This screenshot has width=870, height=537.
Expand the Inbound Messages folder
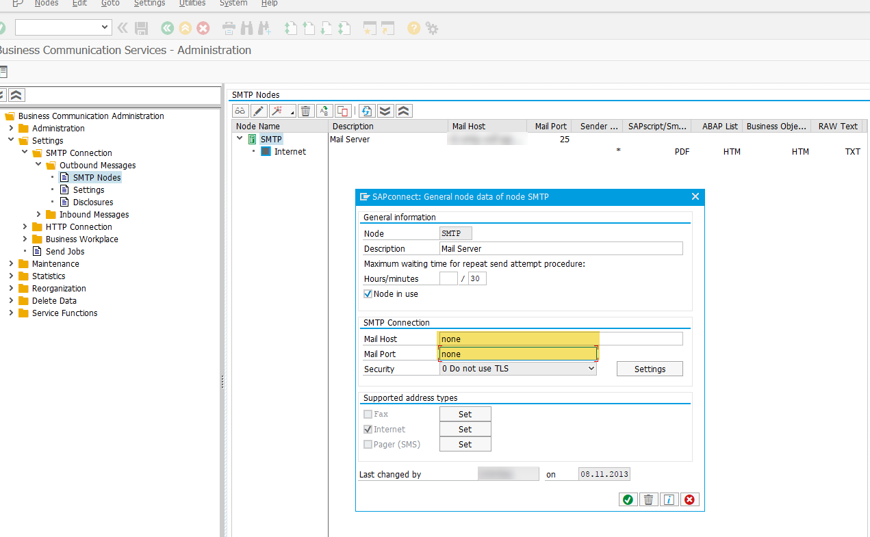[39, 215]
